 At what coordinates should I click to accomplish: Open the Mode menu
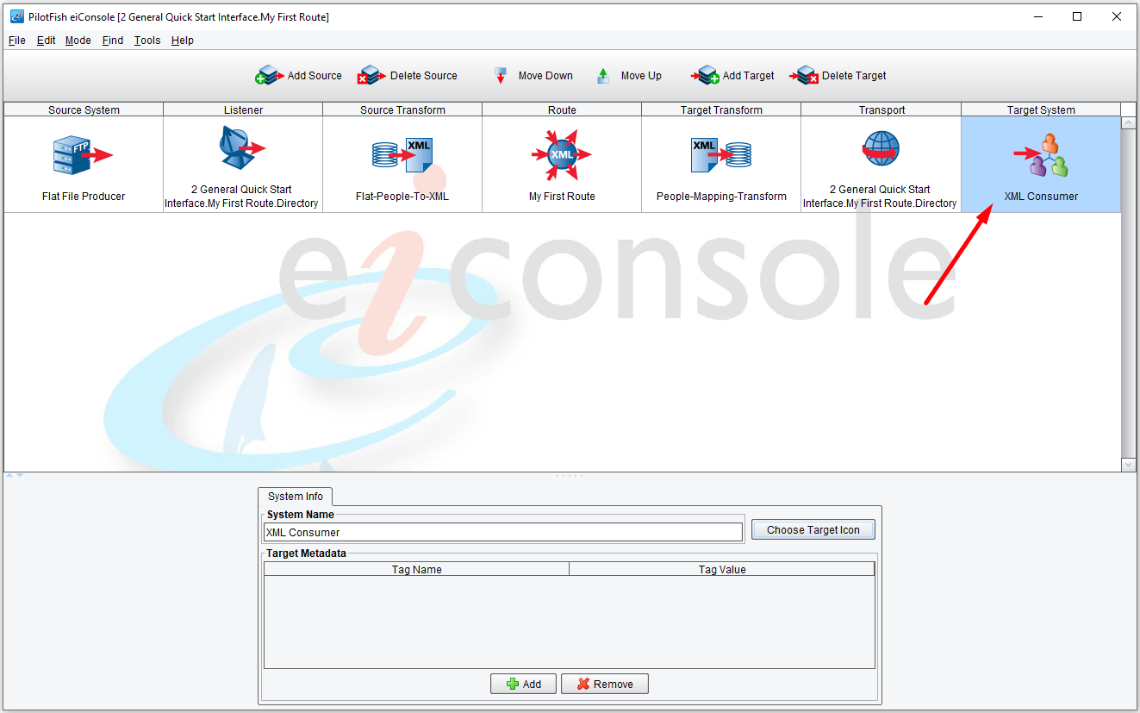tap(78, 41)
